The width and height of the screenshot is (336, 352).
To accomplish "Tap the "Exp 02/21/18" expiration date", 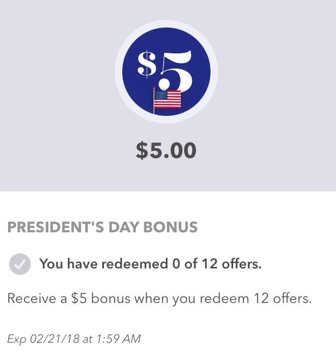I will (x=42, y=339).
